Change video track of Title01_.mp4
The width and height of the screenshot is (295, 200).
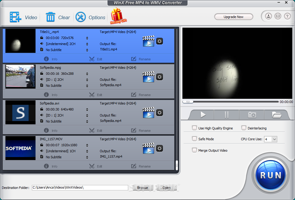click(x=87, y=38)
